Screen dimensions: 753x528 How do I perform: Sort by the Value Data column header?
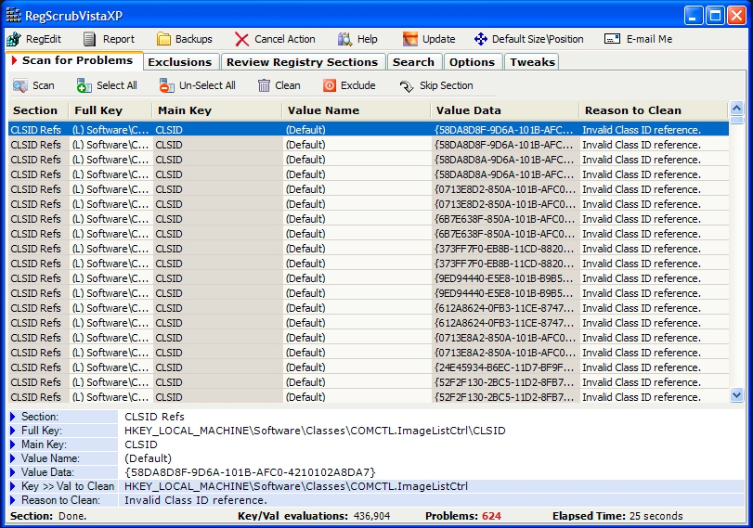[505, 110]
